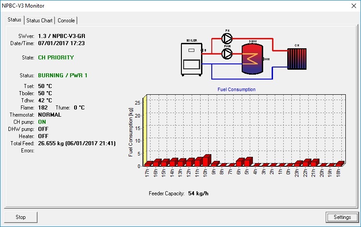The height and width of the screenshot is (227, 361).
Task: Click the CH PRIORITY state value
Action: pos(56,58)
